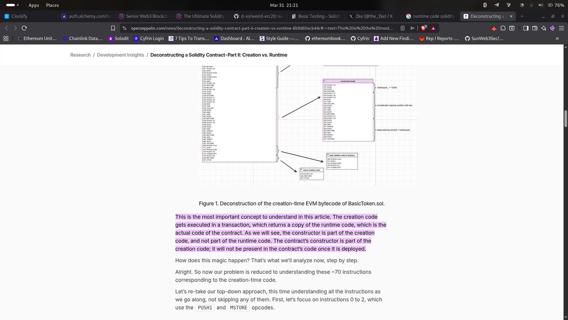568x320 pixels.
Task: Open the extensions puzzle menu
Action: point(504,27)
